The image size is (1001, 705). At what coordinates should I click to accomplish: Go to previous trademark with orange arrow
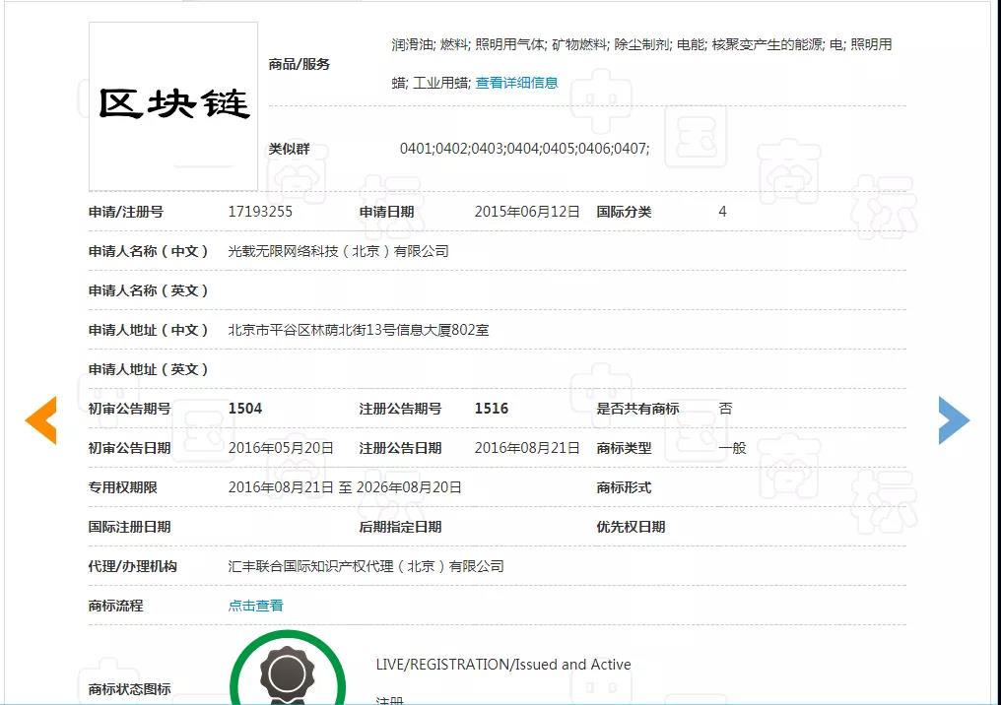[40, 420]
